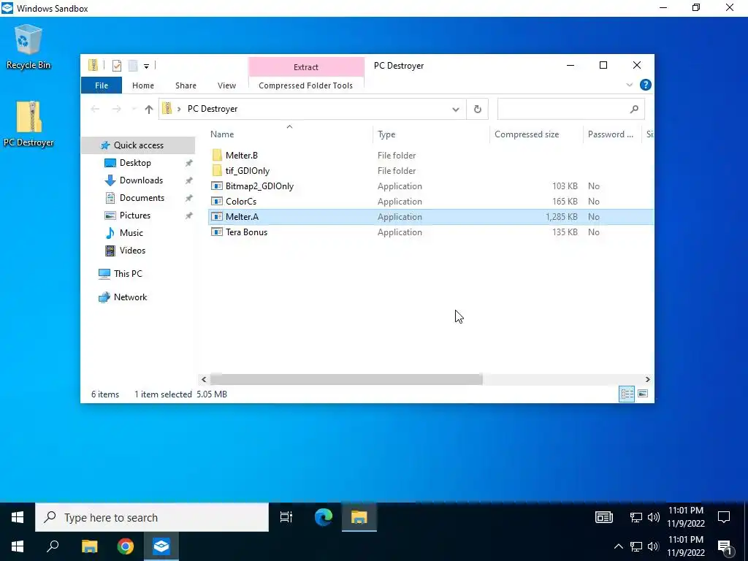Click the Properties quick access toolbar icon
The width and height of the screenshot is (748, 561).
click(x=117, y=66)
